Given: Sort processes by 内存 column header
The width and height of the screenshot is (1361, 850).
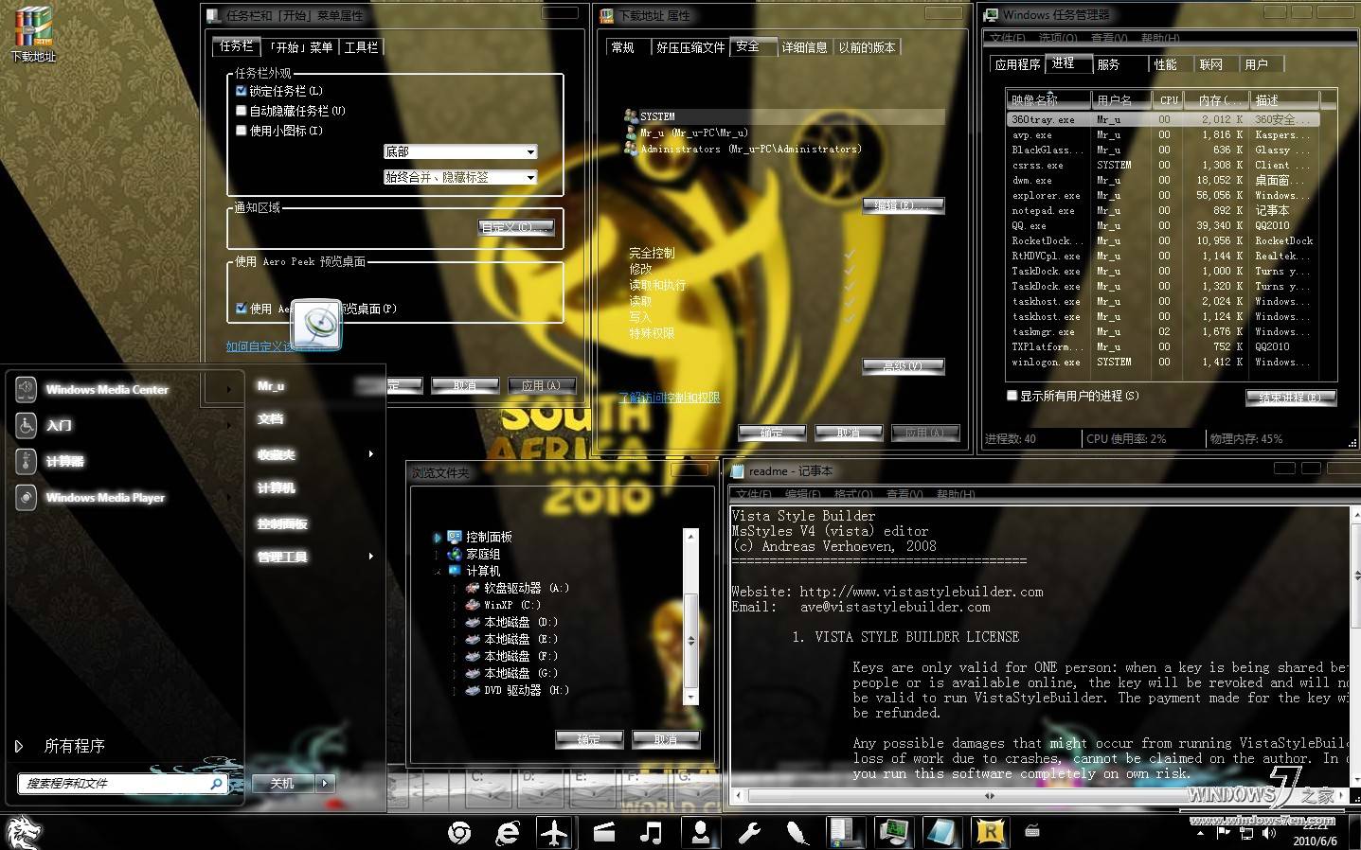Looking at the screenshot, I should (x=1216, y=99).
